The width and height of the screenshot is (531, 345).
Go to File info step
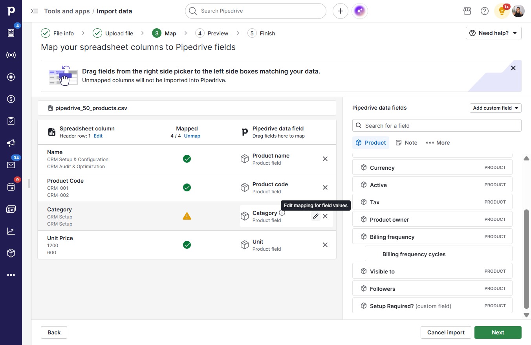(57, 33)
